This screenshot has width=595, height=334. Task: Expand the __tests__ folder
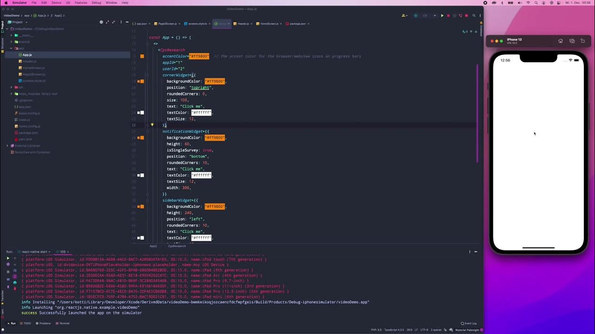(x=11, y=35)
